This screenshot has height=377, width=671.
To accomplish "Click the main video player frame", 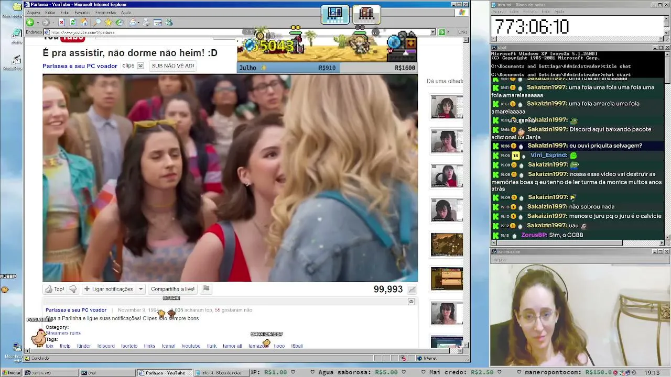I will click(x=230, y=178).
